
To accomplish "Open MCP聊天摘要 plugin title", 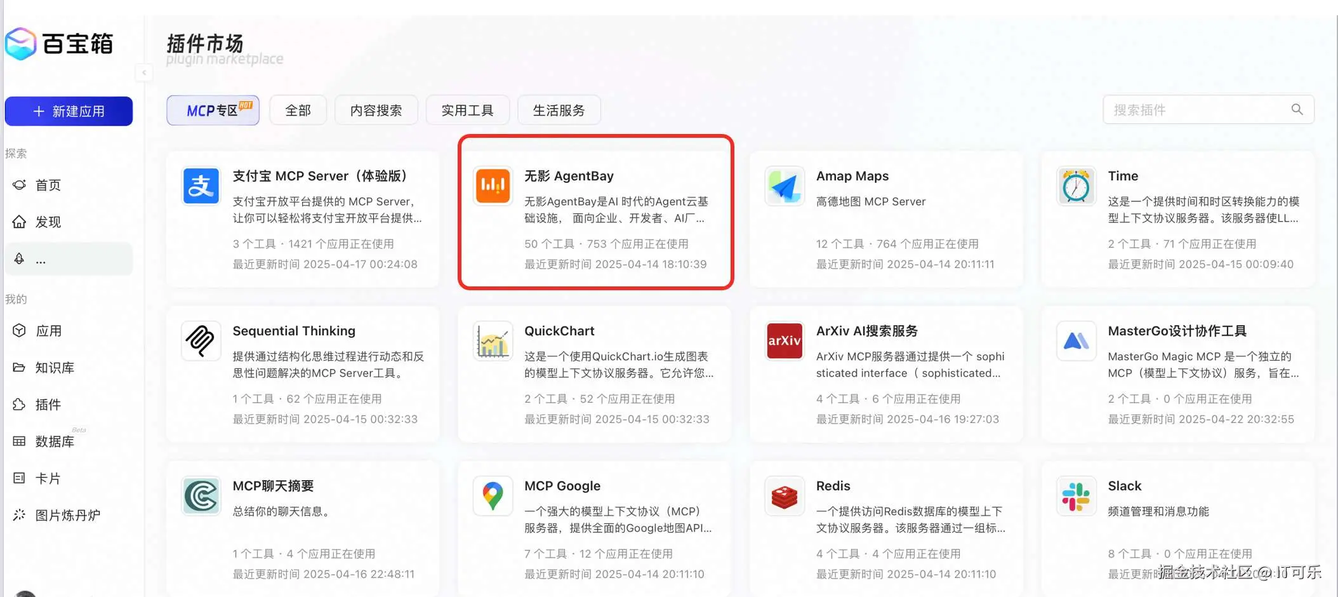I will click(273, 486).
